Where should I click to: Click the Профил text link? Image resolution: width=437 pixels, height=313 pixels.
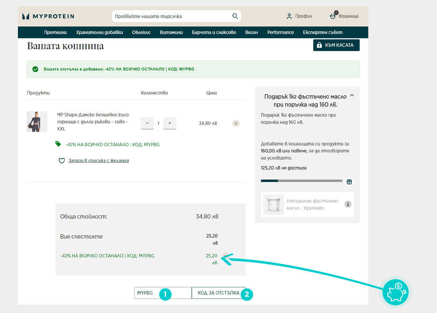tap(304, 16)
